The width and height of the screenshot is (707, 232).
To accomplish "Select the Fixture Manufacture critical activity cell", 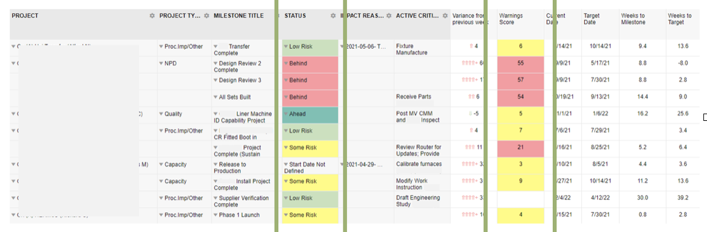I will click(423, 47).
